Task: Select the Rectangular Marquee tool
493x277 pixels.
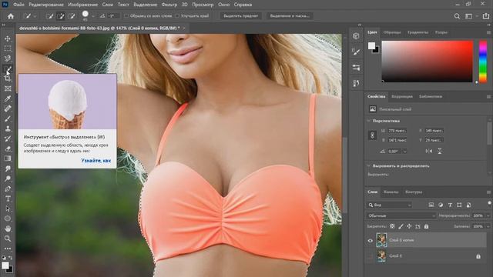Action: pos(8,48)
